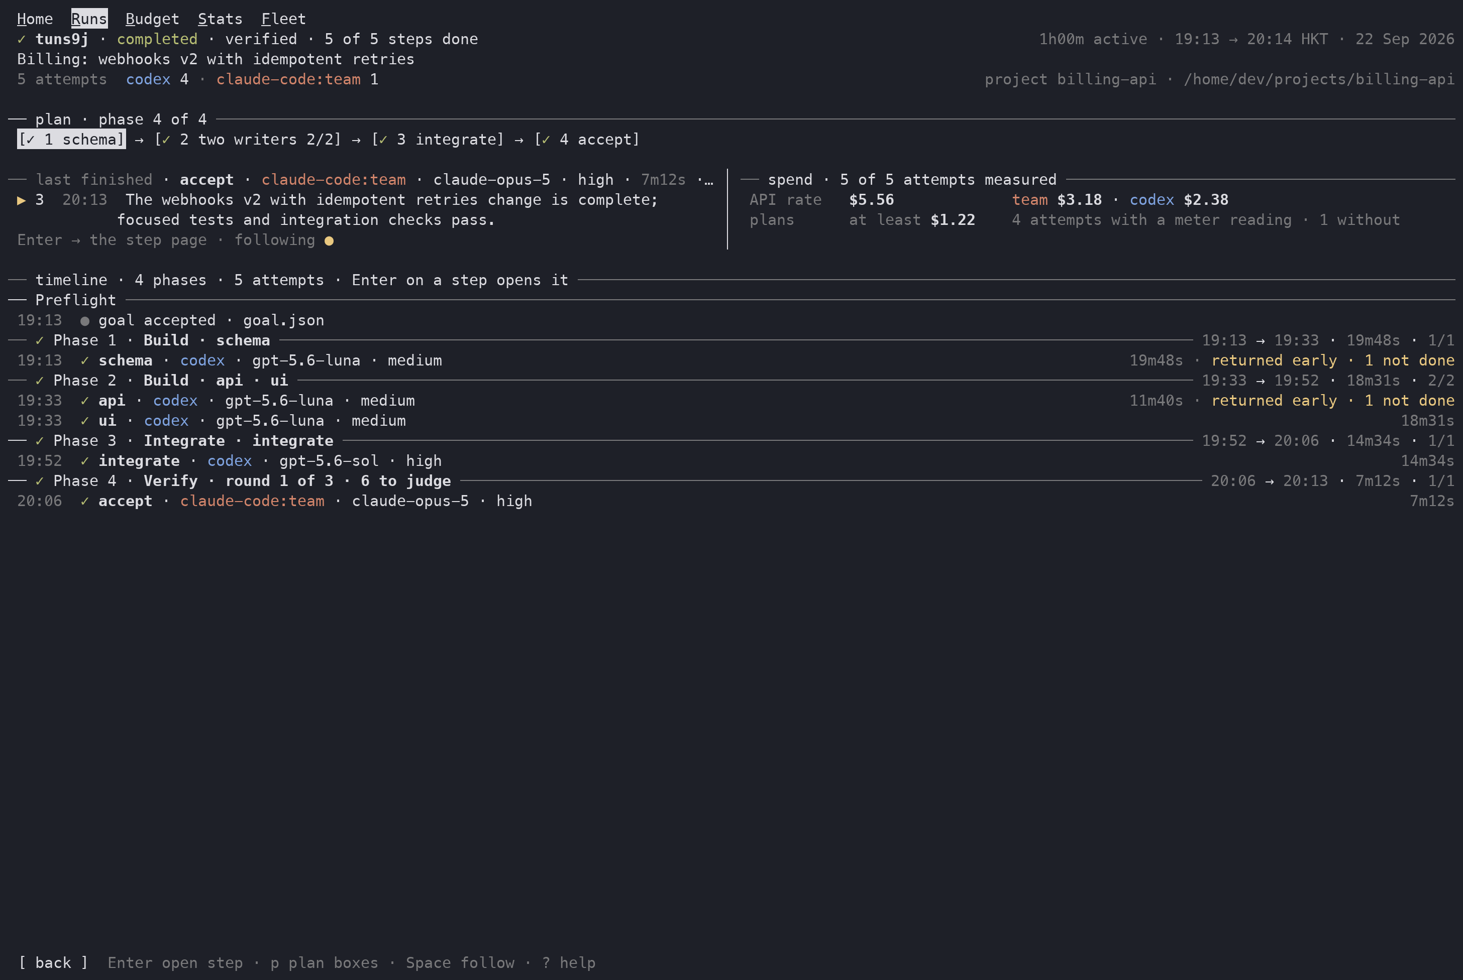Click the check mark on Phase 3 header
Image resolution: width=1463 pixels, height=980 pixels.
[x=39, y=441]
